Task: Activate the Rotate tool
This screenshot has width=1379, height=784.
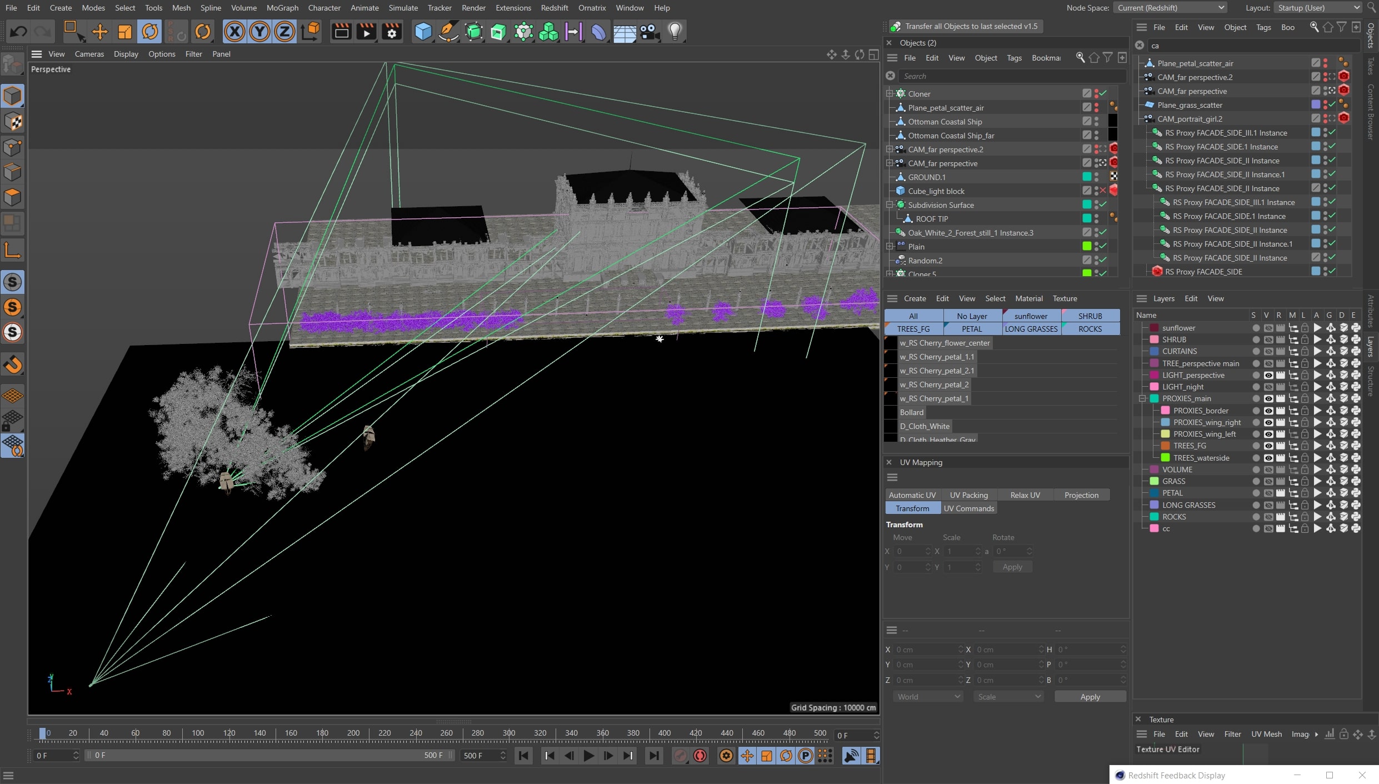Action: [150, 31]
